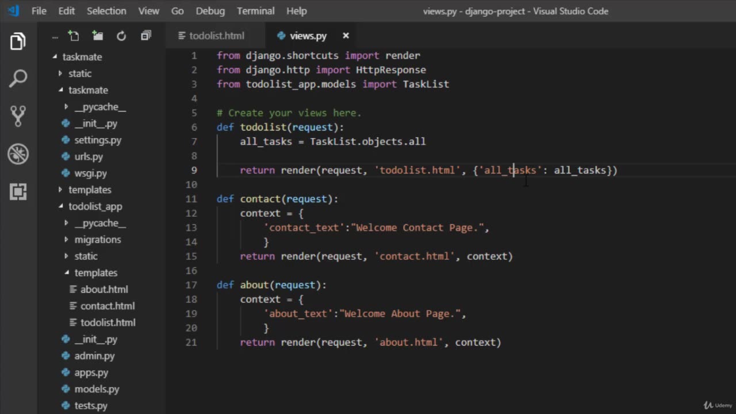Open models.py in the explorer

tap(97, 389)
